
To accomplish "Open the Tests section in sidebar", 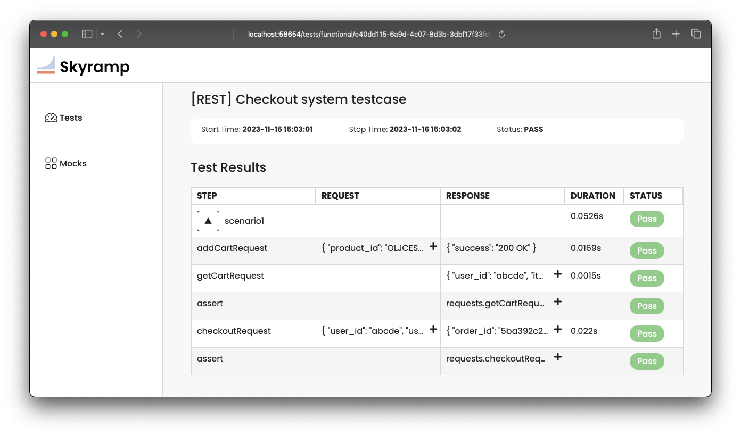I will (x=71, y=118).
